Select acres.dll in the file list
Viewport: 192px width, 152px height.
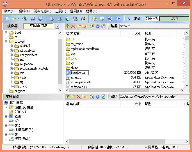click(76, 77)
